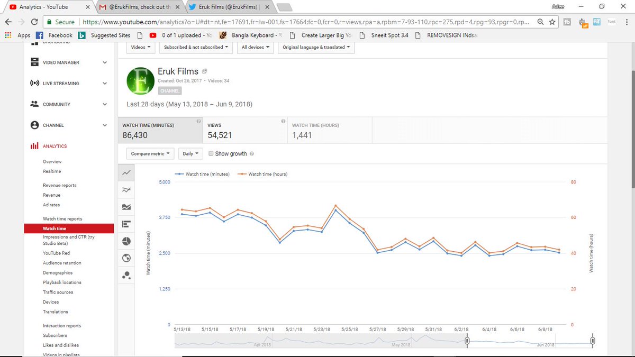Image resolution: width=635 pixels, height=357 pixels.
Task: Open the Subscribed & not subscribed dropdown
Action: pos(196,47)
